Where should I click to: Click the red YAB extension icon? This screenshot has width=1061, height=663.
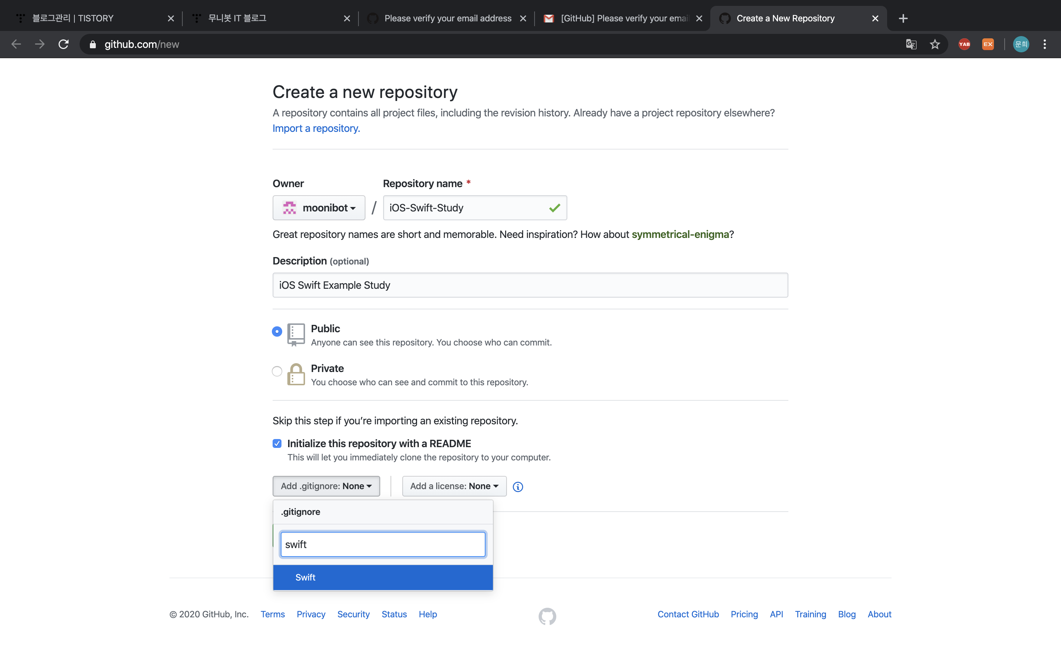point(964,44)
